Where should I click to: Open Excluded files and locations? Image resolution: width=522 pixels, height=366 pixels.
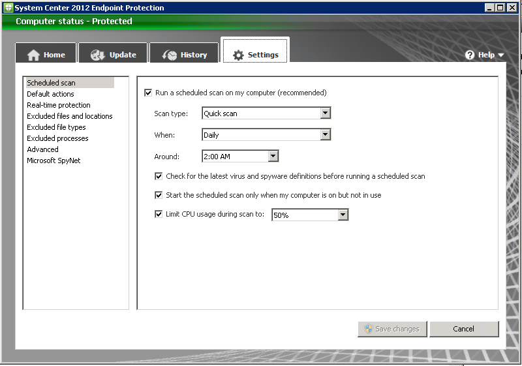70,116
